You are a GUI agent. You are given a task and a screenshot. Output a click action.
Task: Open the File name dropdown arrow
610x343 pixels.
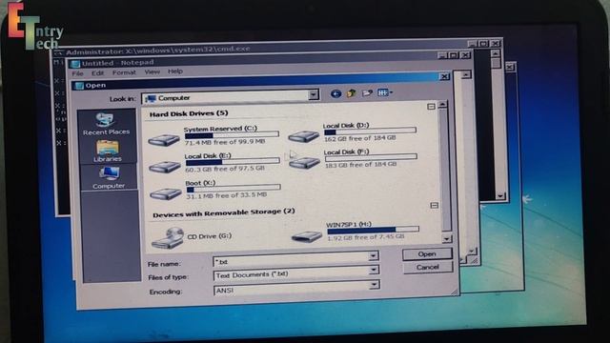373,255
